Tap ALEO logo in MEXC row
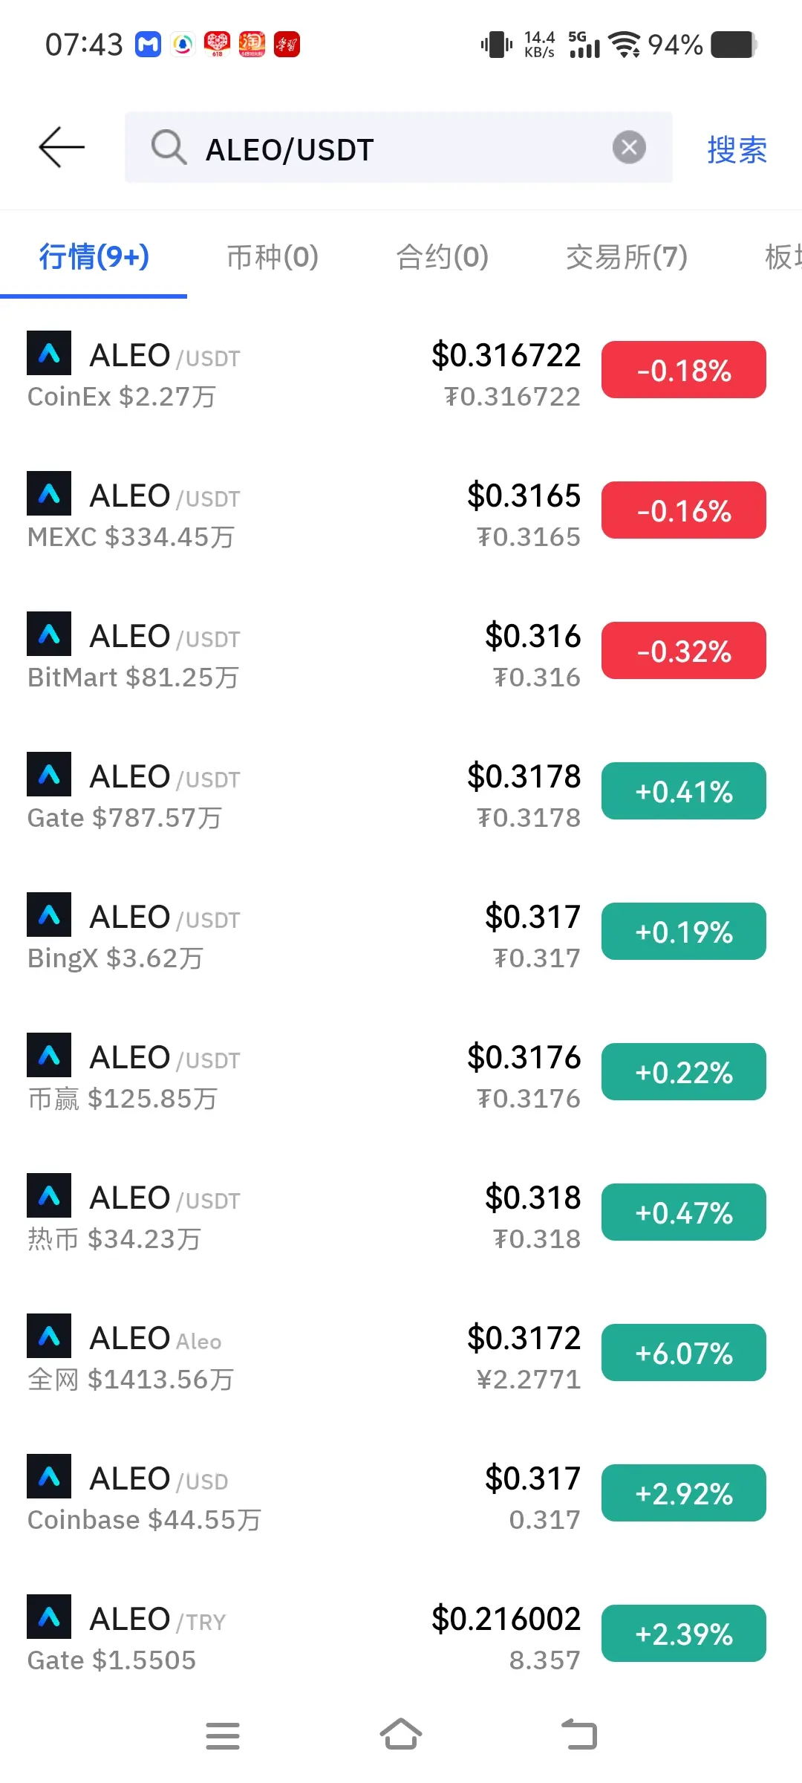This screenshot has height=1783, width=802. 49,493
